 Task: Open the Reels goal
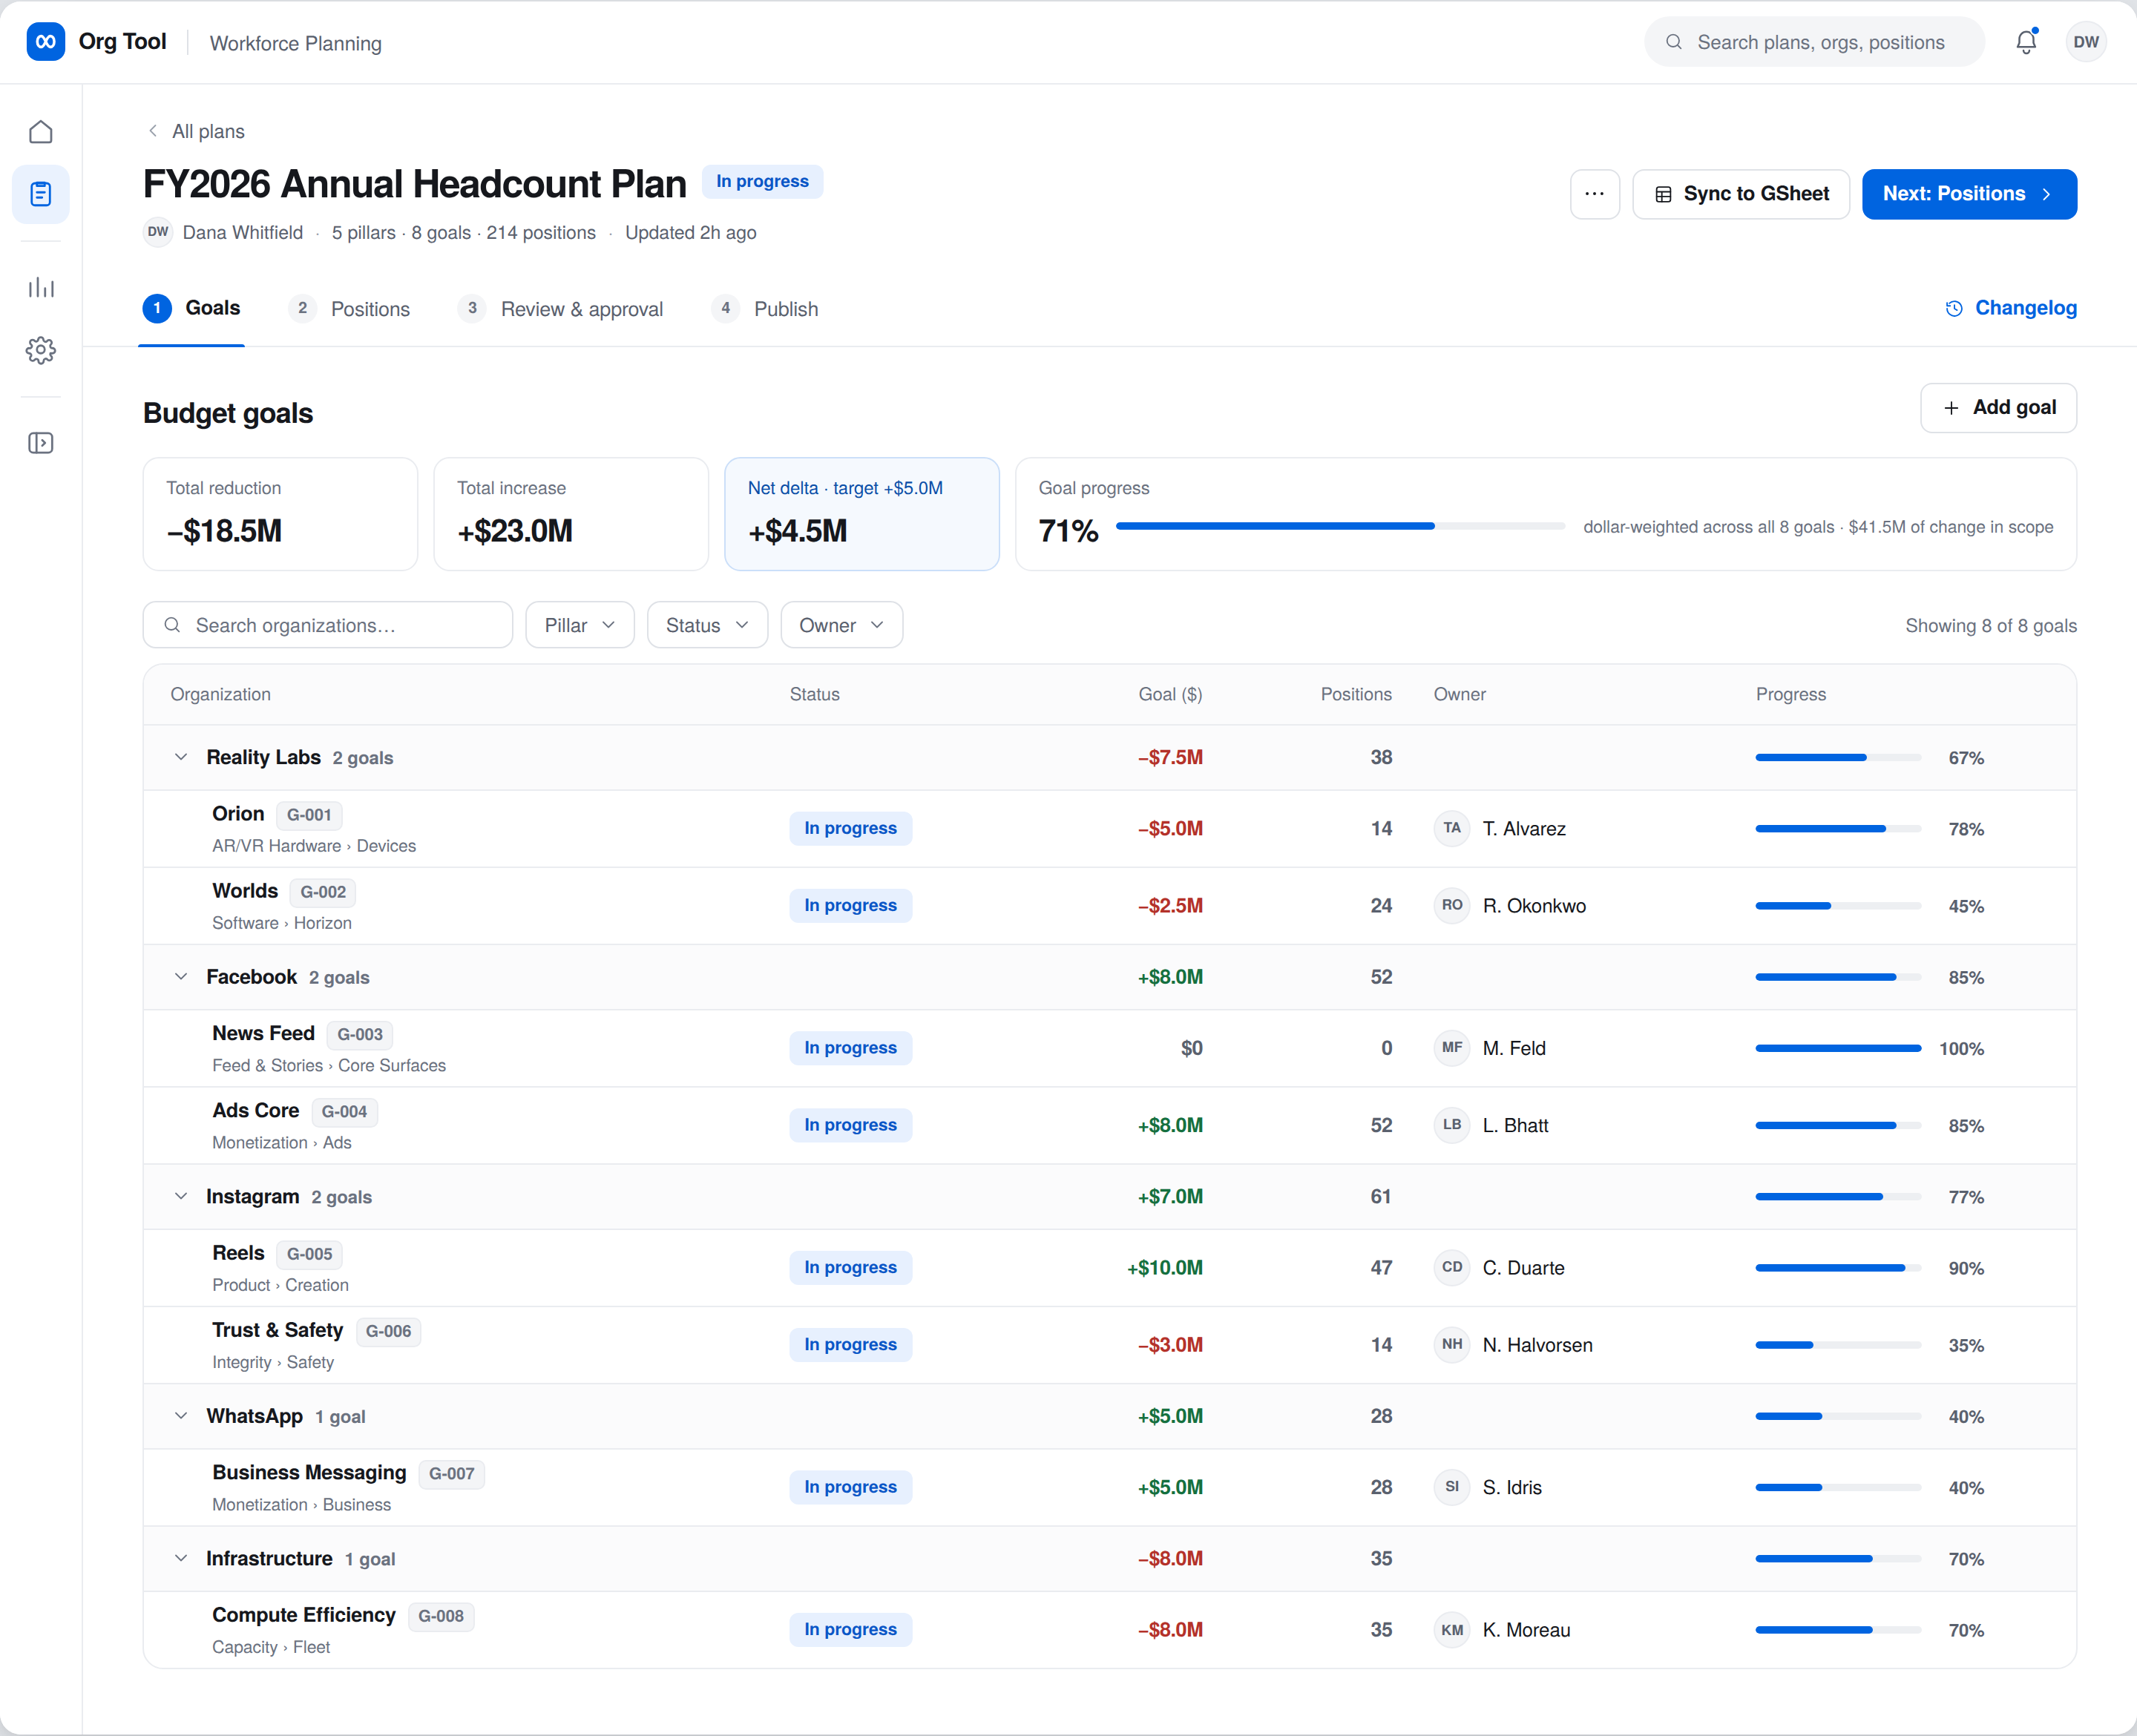click(x=1109, y=1268)
